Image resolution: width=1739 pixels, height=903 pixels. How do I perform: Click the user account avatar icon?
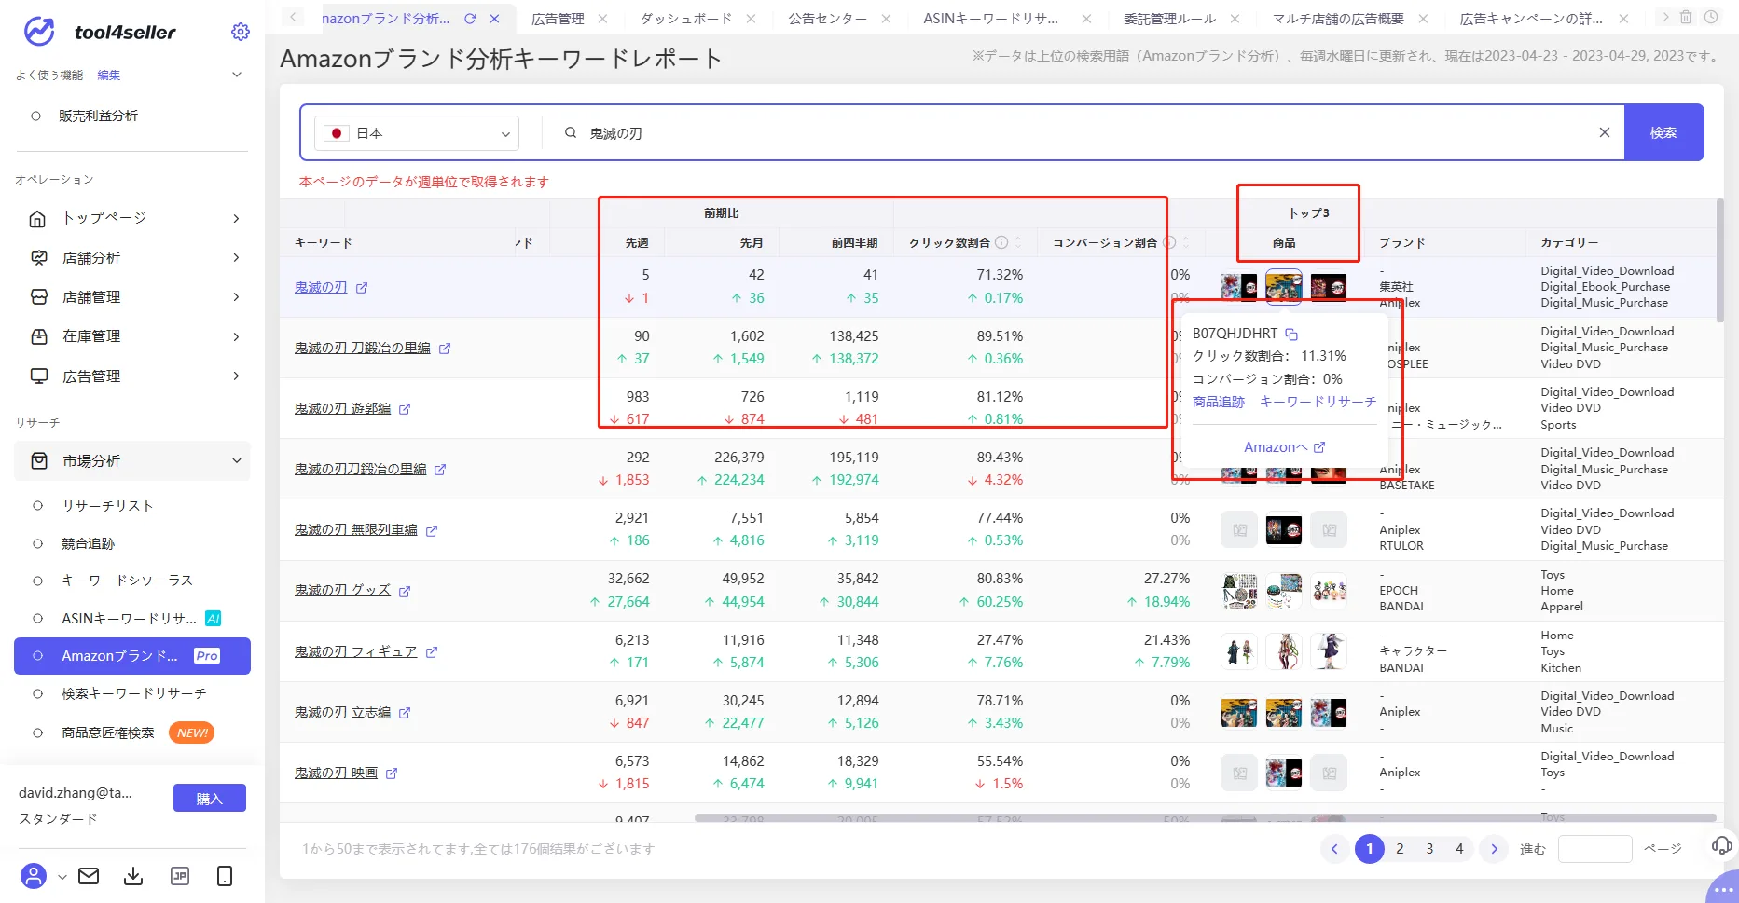click(x=34, y=876)
